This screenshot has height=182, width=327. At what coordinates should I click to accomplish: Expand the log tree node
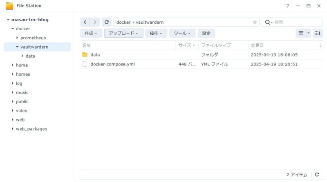coord(13,83)
